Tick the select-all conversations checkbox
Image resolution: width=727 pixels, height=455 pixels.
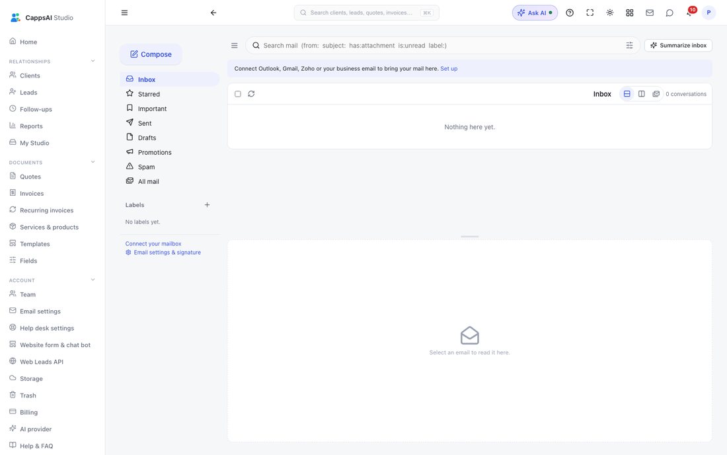(238, 94)
